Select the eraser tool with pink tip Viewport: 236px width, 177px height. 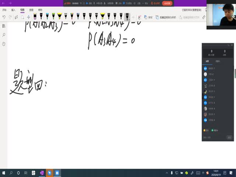pyautogui.click(x=35, y=16)
